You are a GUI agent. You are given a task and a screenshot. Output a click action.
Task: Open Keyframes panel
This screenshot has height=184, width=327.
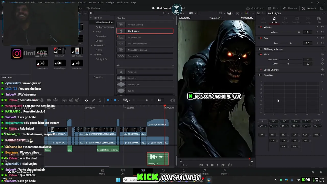pos(94,8)
